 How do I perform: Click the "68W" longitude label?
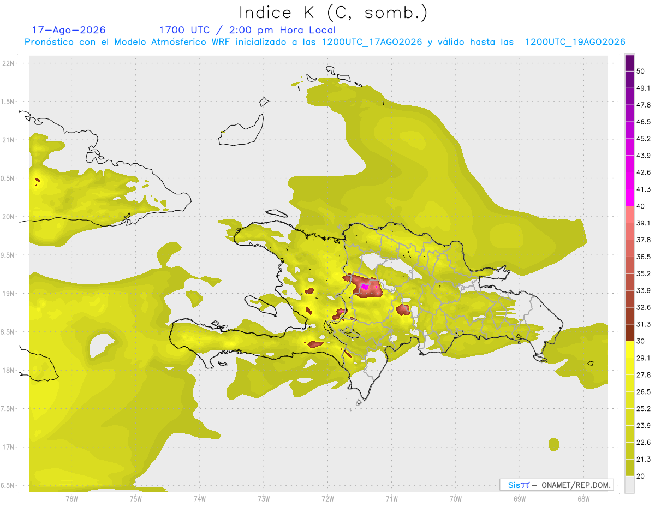click(583, 498)
